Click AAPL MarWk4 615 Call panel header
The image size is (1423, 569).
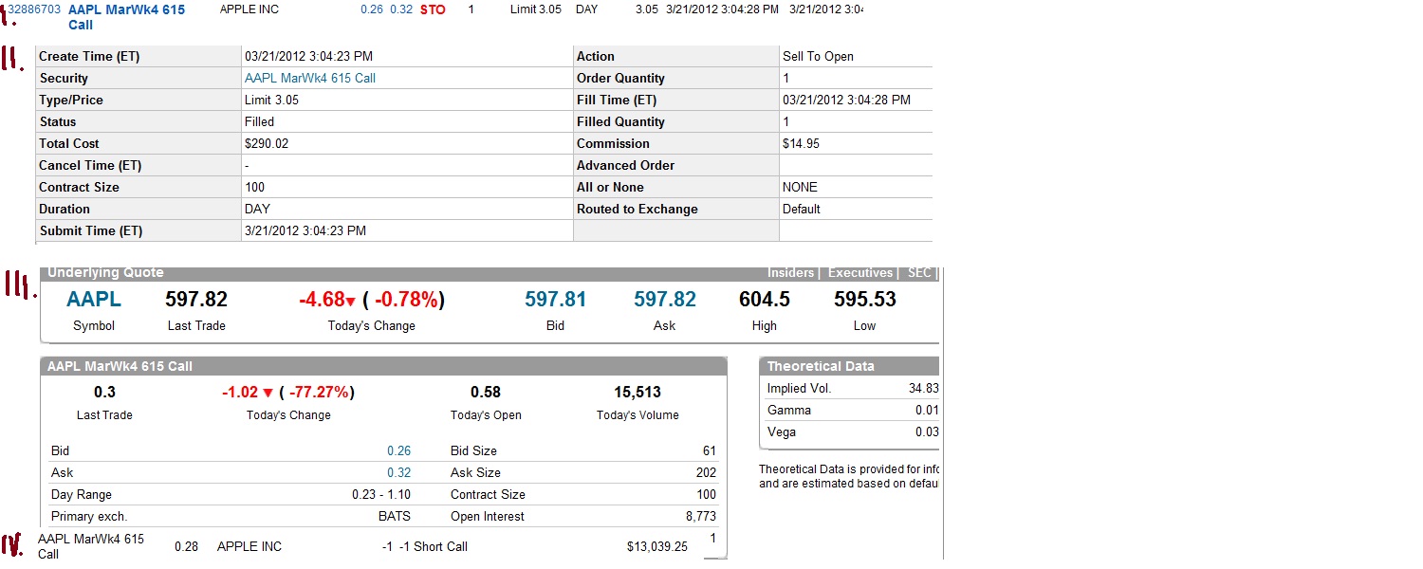(x=383, y=366)
